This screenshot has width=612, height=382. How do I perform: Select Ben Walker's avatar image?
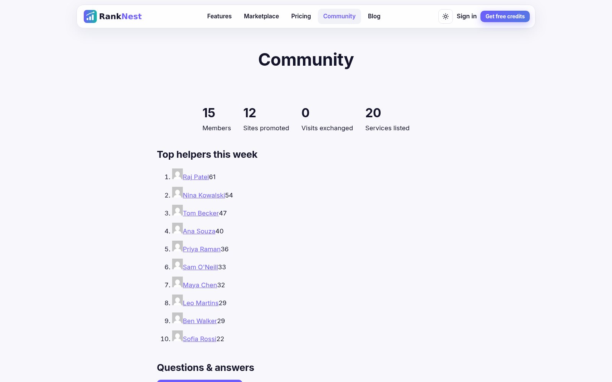click(177, 318)
